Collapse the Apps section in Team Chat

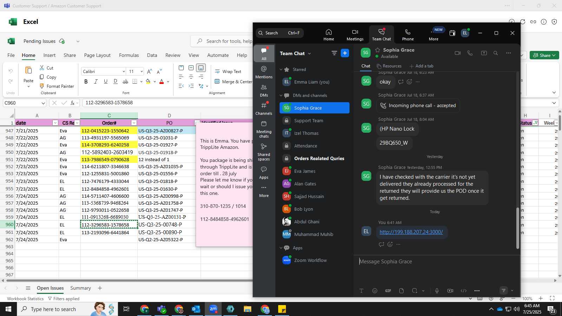[x=281, y=248]
